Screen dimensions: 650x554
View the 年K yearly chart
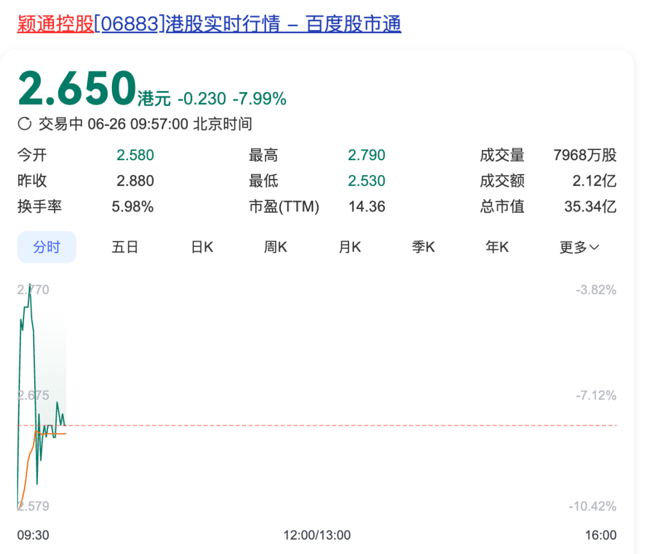(x=497, y=247)
